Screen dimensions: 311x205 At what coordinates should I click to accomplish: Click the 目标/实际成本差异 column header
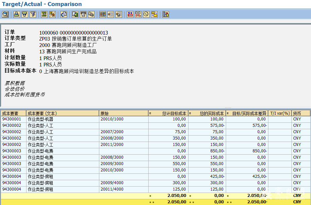(247, 113)
